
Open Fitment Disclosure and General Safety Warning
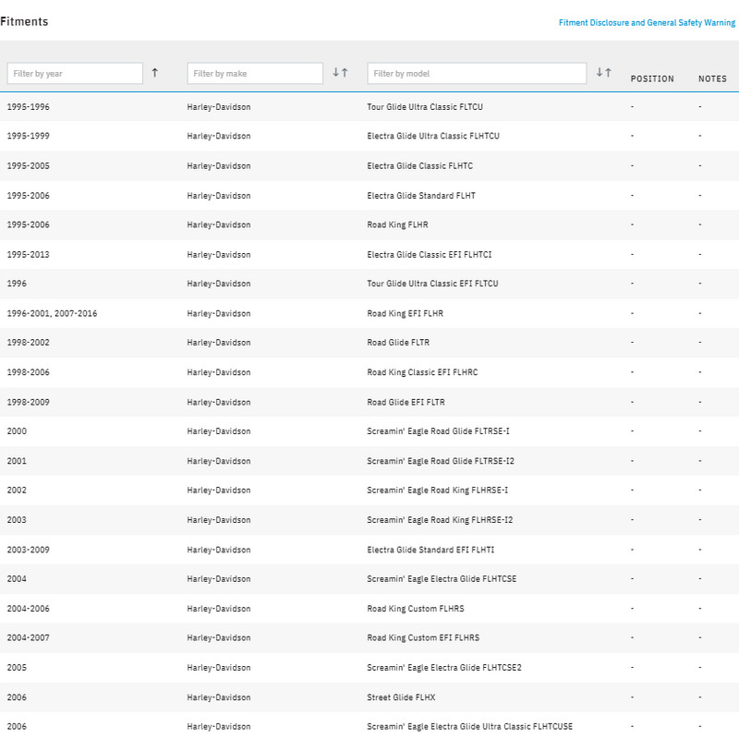(647, 22)
